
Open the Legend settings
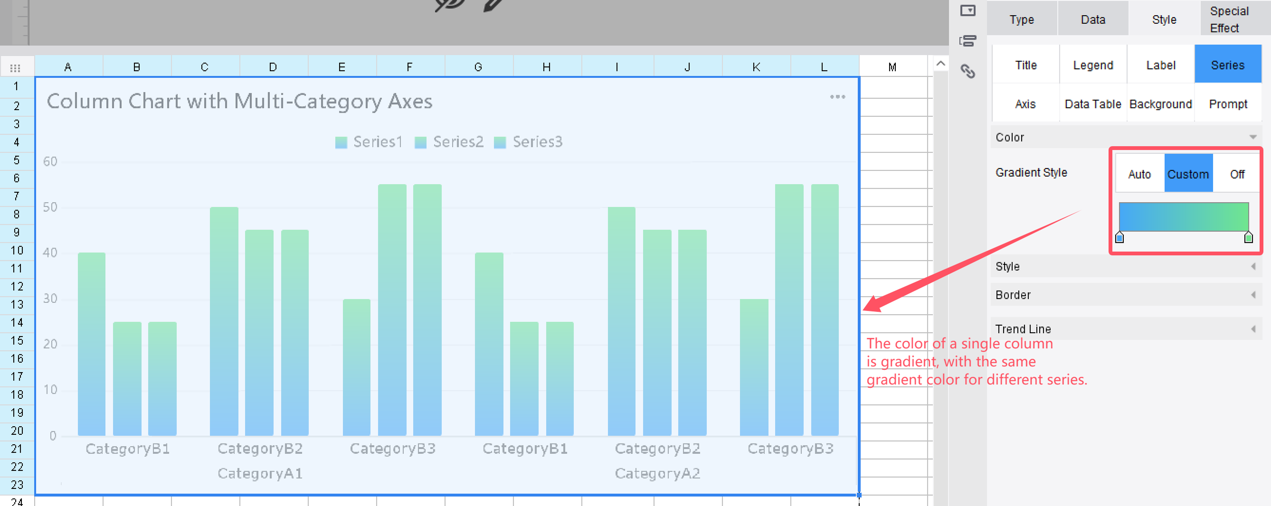click(1093, 65)
